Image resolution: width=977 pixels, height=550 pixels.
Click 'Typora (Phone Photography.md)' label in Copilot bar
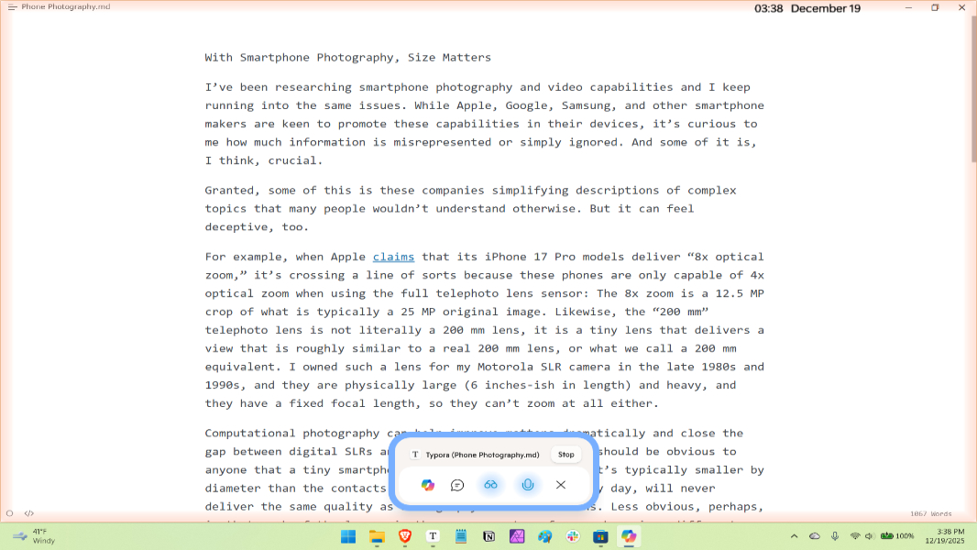click(482, 455)
